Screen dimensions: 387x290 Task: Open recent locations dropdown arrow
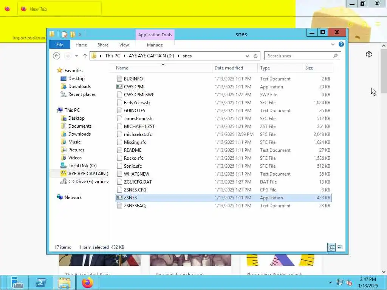[x=76, y=56]
